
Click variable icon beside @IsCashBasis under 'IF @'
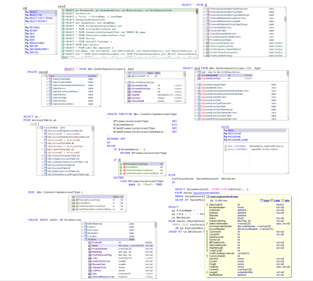click(121, 167)
